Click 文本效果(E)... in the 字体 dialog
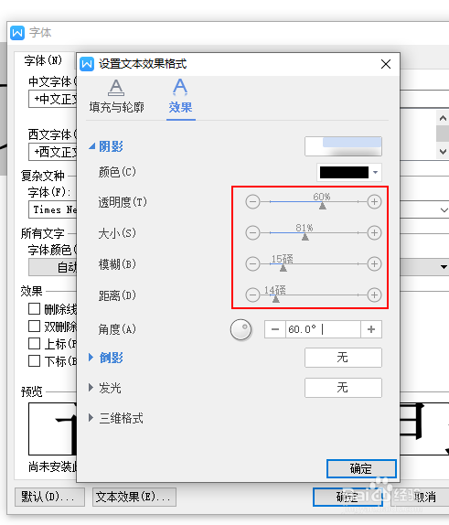The image size is (449, 525). (x=134, y=497)
